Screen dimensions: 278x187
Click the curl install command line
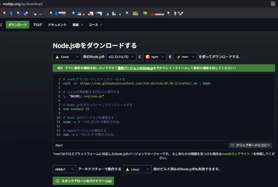[x=137, y=83]
